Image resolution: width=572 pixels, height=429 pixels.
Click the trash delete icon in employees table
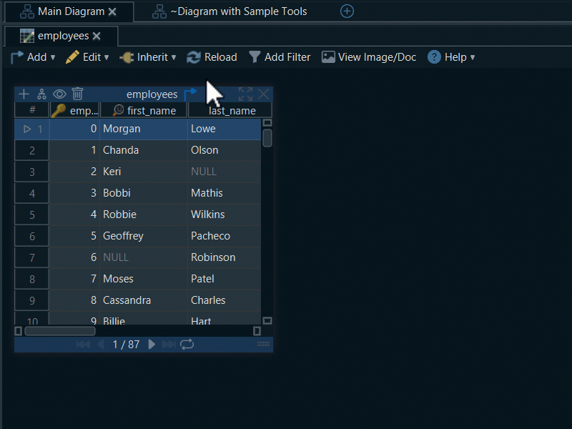[77, 94]
